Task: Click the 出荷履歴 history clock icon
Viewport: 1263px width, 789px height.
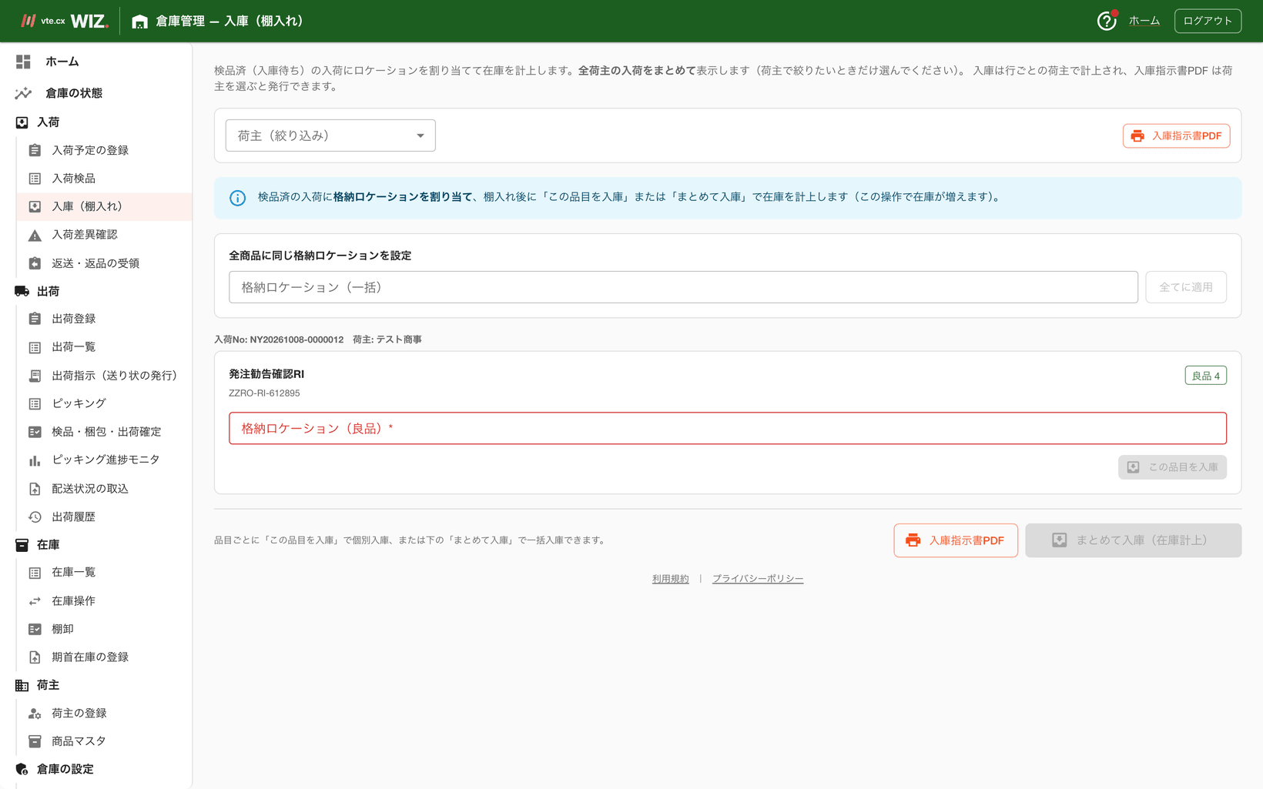Action: tap(35, 517)
